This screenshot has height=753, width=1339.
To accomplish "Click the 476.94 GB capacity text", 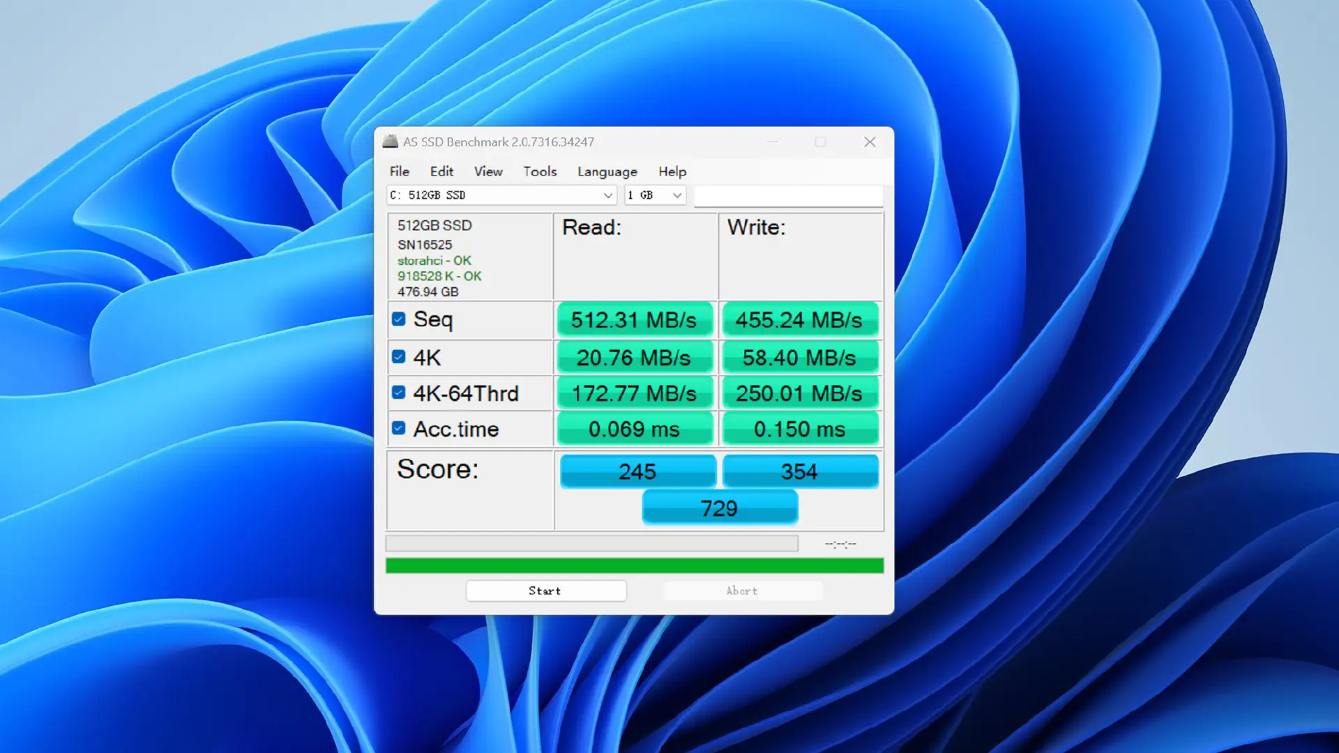I will click(x=428, y=292).
